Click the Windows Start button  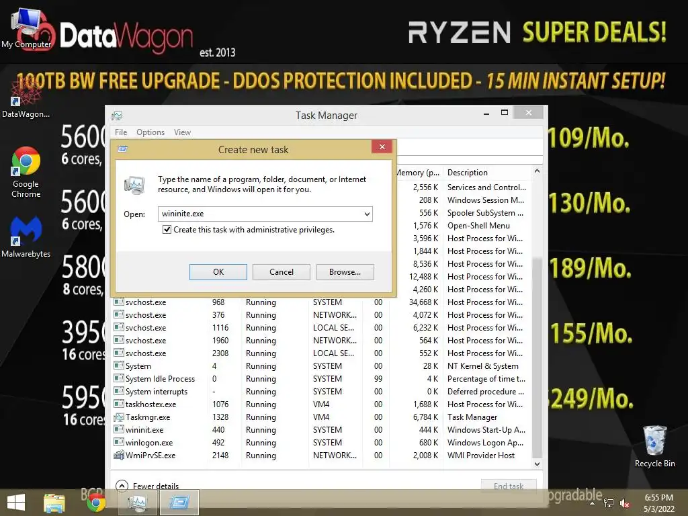coord(16,502)
